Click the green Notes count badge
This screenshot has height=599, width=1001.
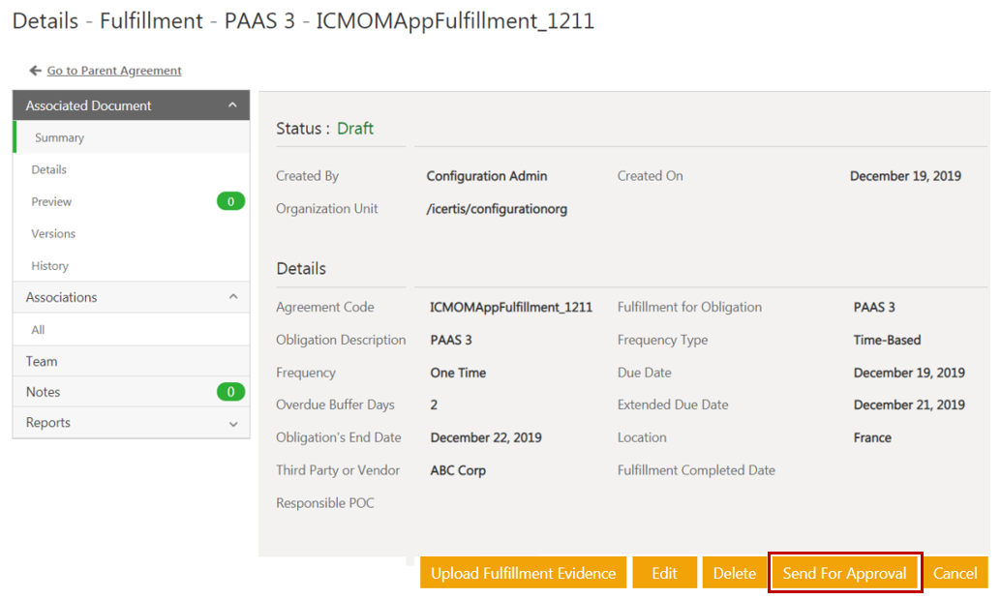230,392
